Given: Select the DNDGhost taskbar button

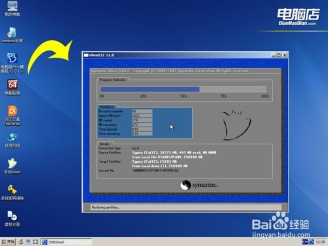Looking at the screenshot, I should coord(66,242).
